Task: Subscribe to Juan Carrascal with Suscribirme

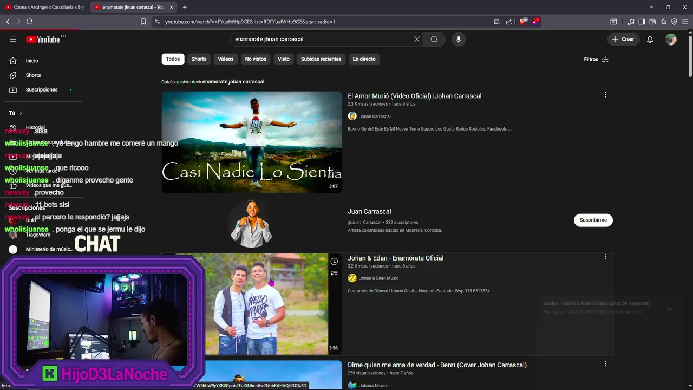Action: coord(593,220)
